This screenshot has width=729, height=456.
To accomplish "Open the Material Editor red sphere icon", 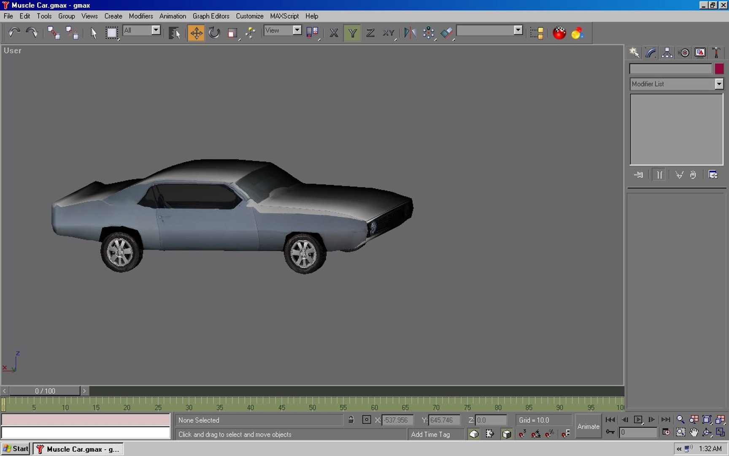I will click(x=559, y=33).
